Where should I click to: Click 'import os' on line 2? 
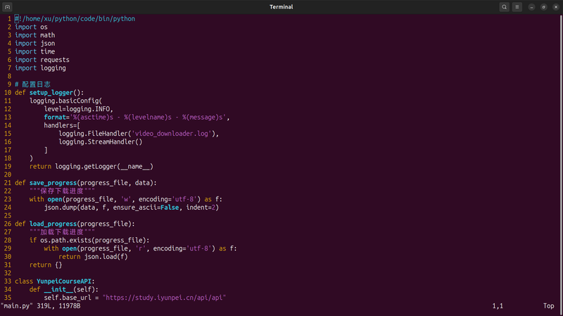point(31,27)
